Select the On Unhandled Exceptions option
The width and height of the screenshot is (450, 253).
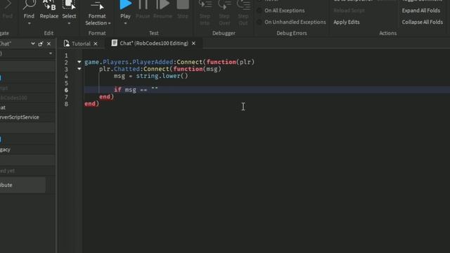(x=291, y=22)
